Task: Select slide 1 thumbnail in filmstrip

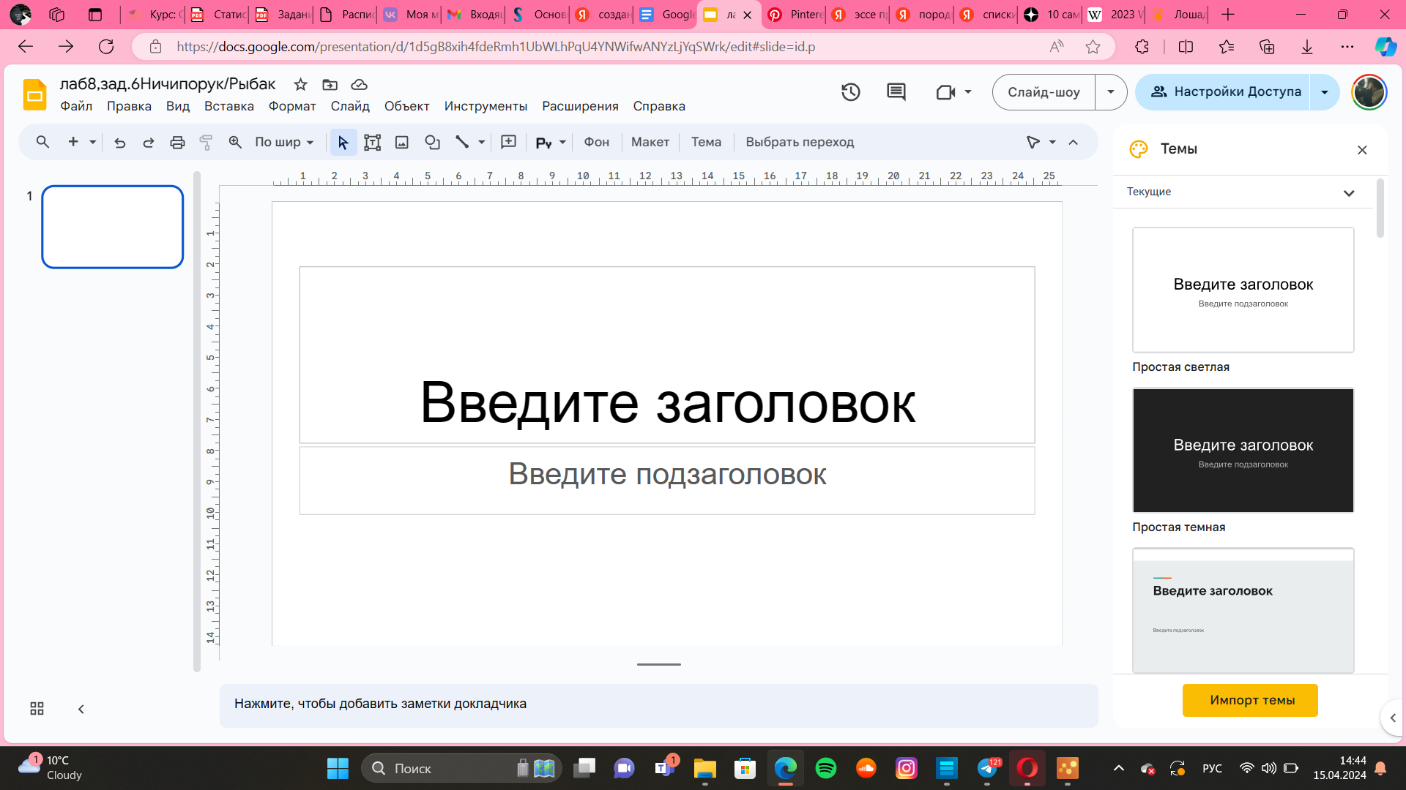Action: point(113,227)
